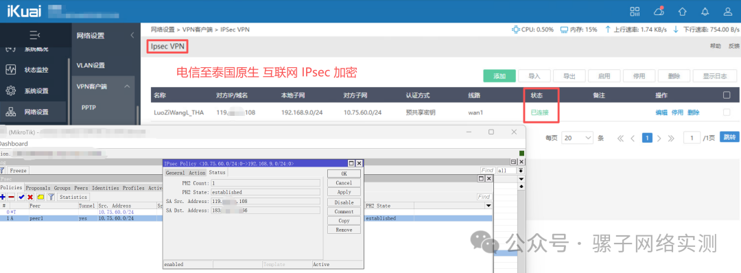Enable policy with blue checkmark icon
The width and height of the screenshot is (741, 273).
[21, 197]
